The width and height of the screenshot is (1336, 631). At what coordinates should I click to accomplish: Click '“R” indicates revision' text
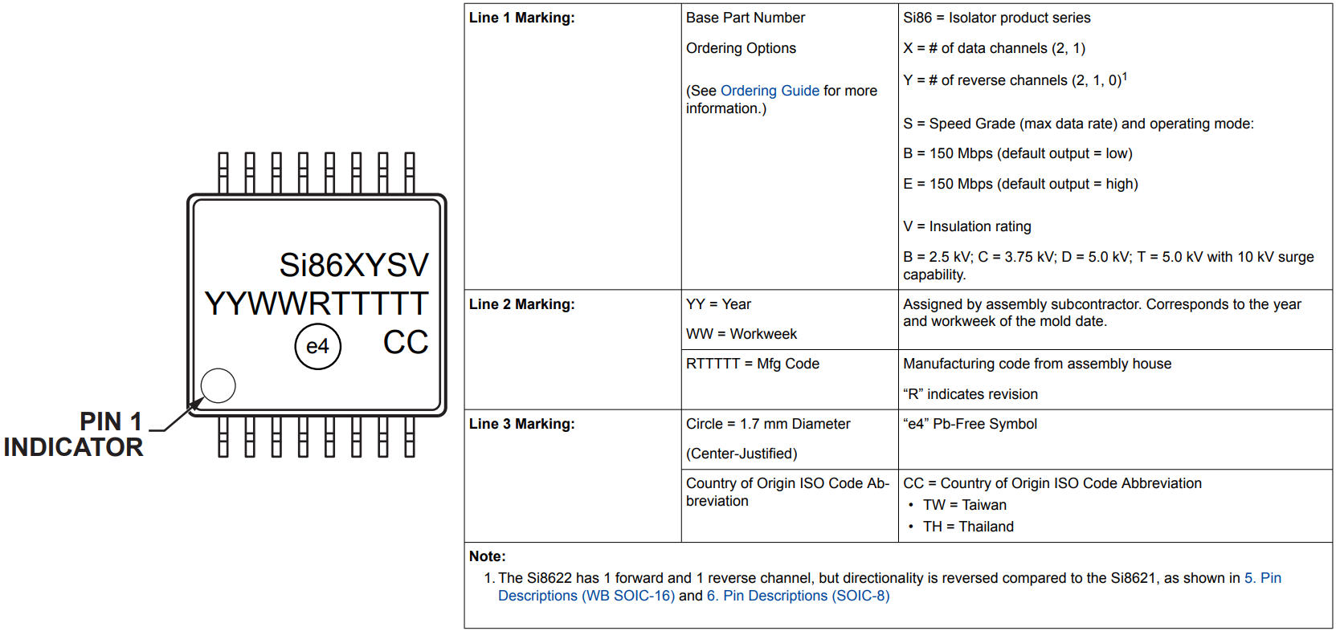pos(970,394)
